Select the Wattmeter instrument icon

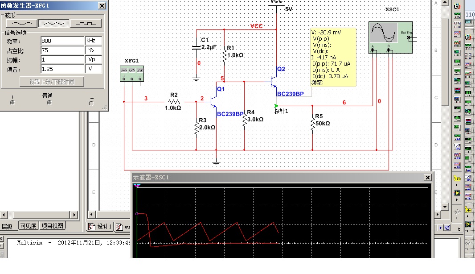pyautogui.click(x=457, y=24)
